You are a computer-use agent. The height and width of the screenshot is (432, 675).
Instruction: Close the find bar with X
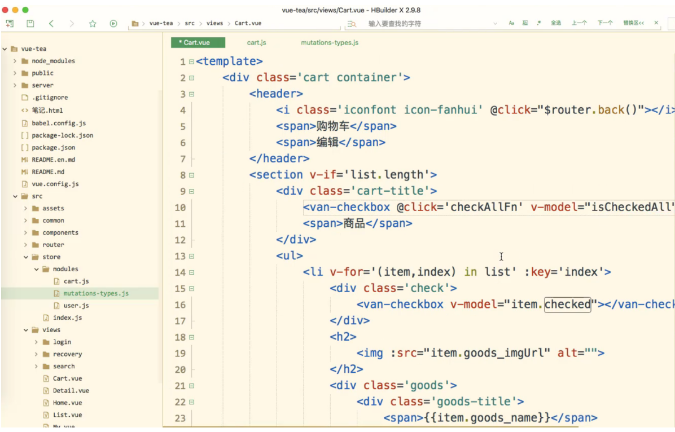[x=656, y=23]
